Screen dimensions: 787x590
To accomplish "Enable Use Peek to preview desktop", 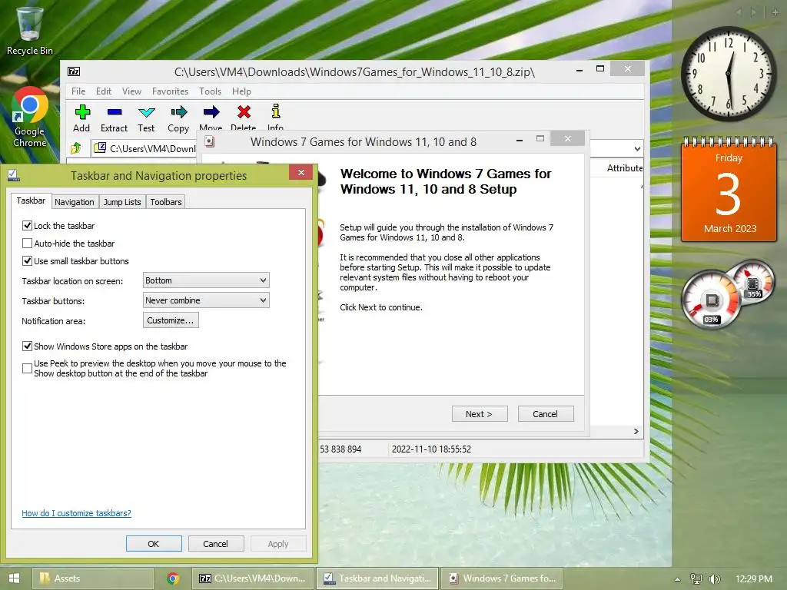I will (x=27, y=368).
